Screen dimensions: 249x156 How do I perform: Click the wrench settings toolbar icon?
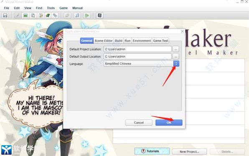coord(18,15)
